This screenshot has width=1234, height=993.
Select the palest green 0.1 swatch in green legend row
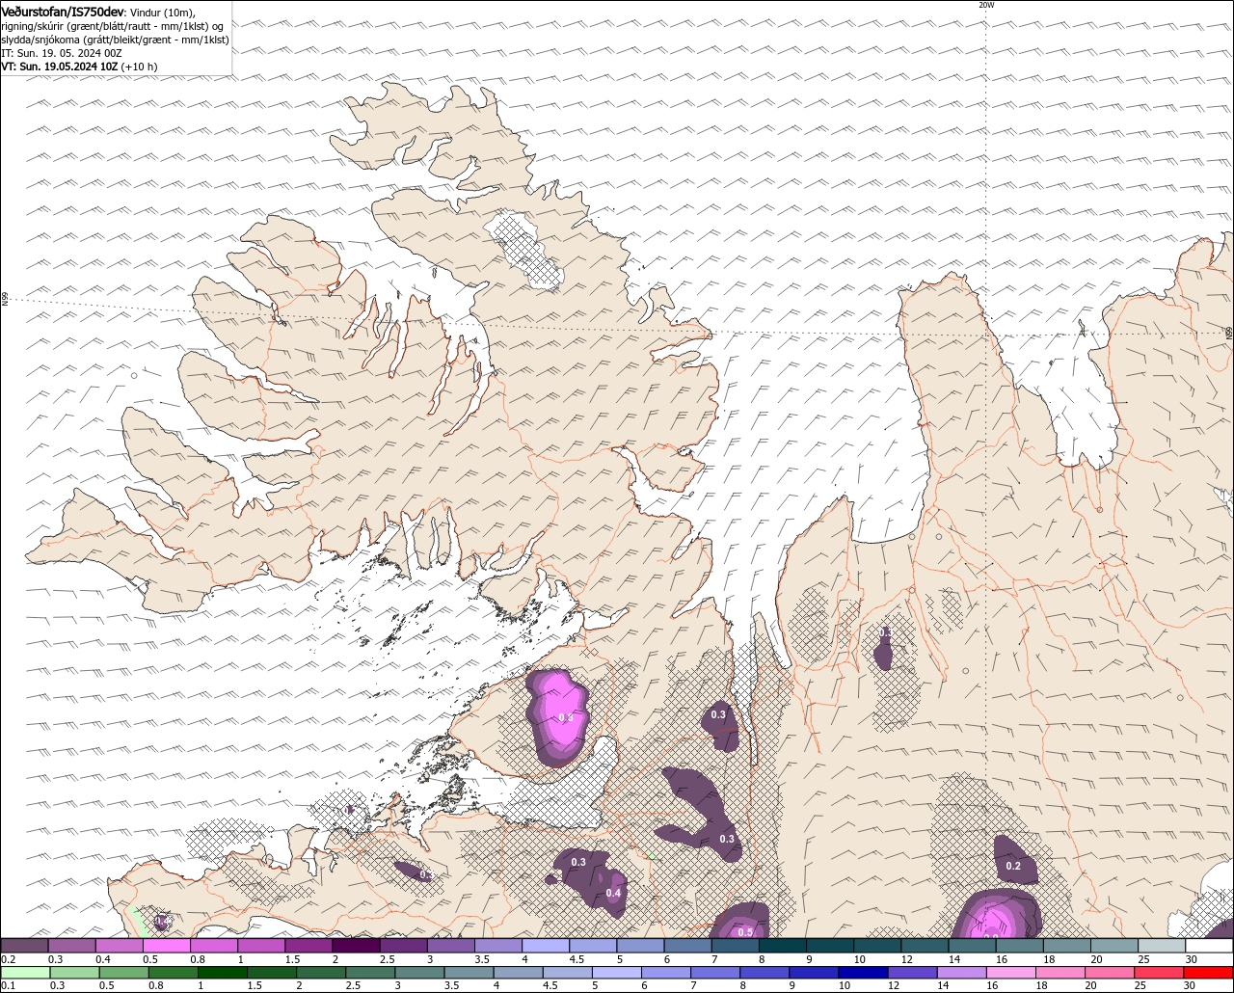pyautogui.click(x=25, y=972)
